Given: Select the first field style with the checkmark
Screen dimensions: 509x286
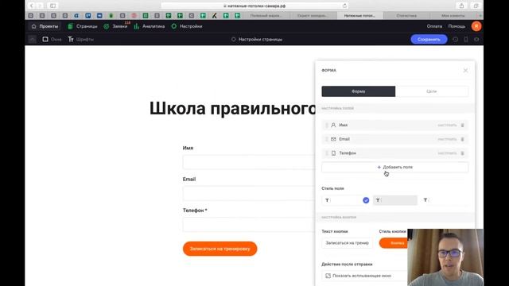Looking at the screenshot, I should pyautogui.click(x=346, y=200).
